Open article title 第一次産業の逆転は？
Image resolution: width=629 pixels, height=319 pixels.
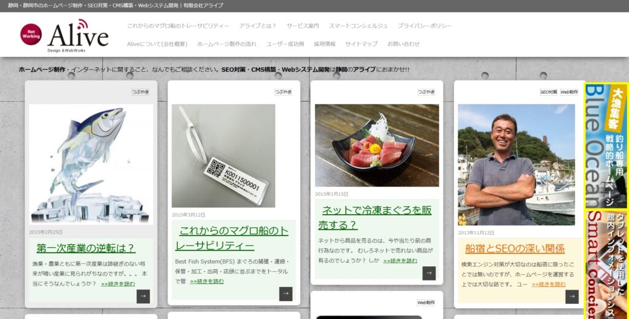point(85,248)
